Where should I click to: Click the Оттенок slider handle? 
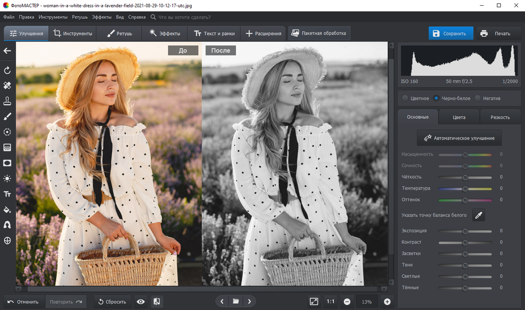[465, 200]
